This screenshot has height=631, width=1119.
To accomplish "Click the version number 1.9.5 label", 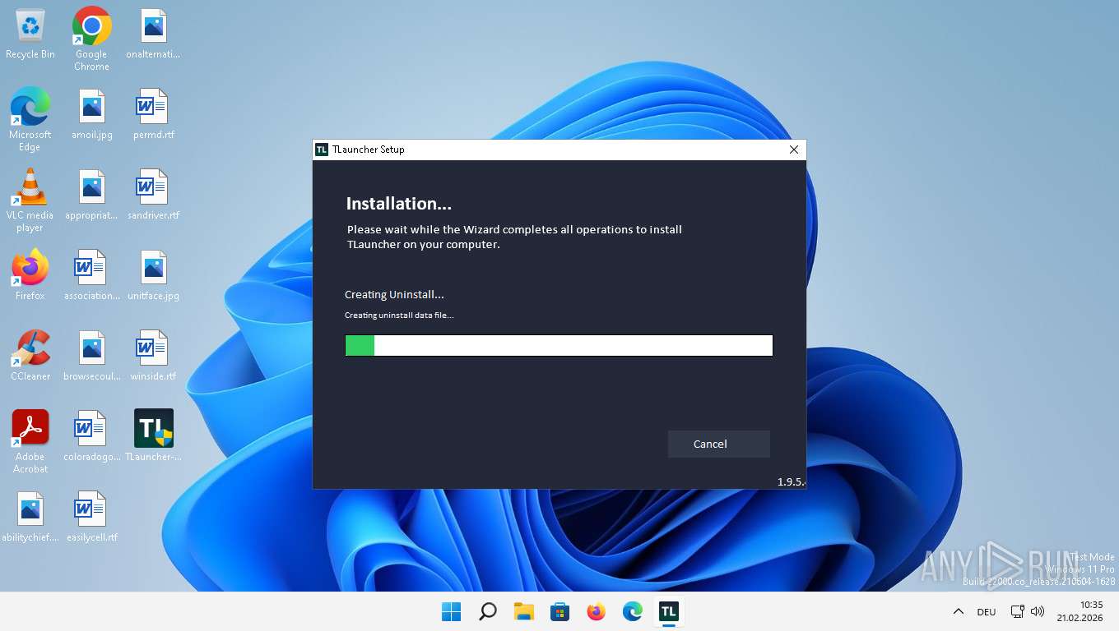I will (791, 481).
